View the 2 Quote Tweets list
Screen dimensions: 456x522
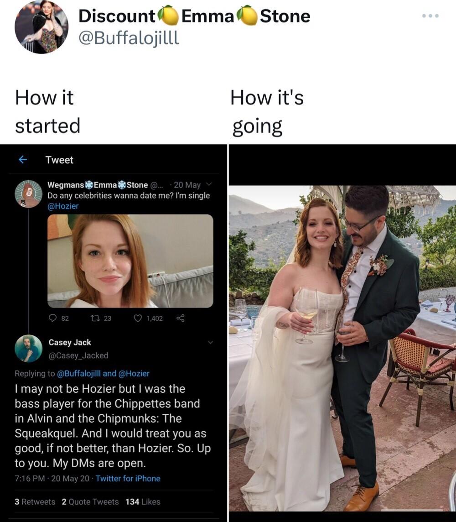tap(90, 501)
